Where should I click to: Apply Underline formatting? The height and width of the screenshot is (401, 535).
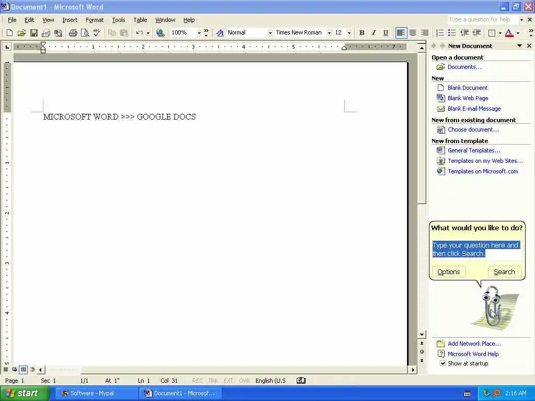tap(386, 33)
